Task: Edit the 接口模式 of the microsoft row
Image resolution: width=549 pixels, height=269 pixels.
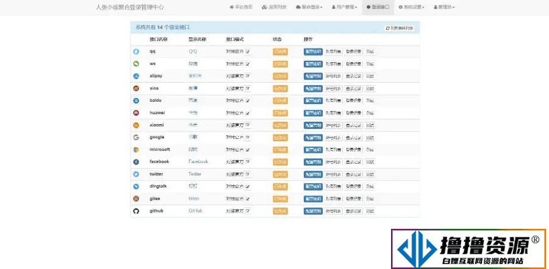Action: (248, 150)
